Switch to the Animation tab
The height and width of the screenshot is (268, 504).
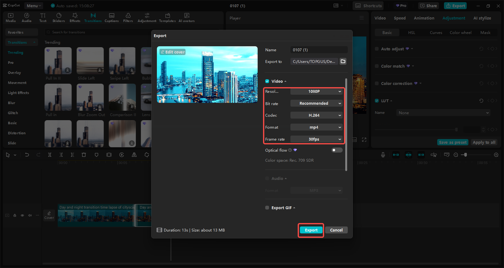coord(424,18)
